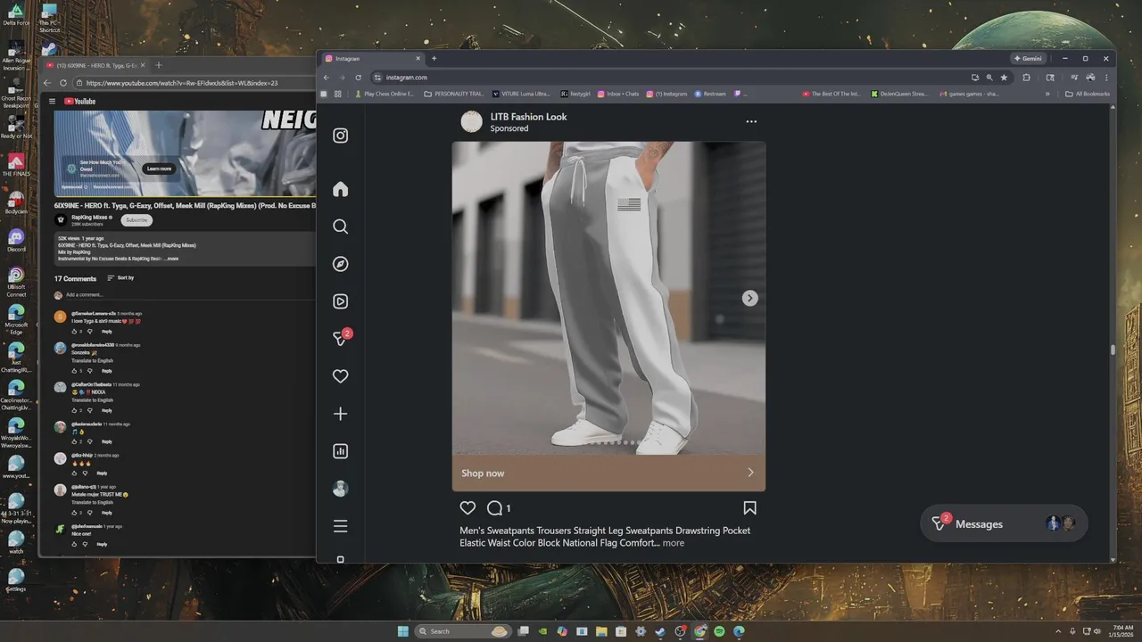Open the post's three-dot options menu
The width and height of the screenshot is (1142, 642).
click(751, 121)
